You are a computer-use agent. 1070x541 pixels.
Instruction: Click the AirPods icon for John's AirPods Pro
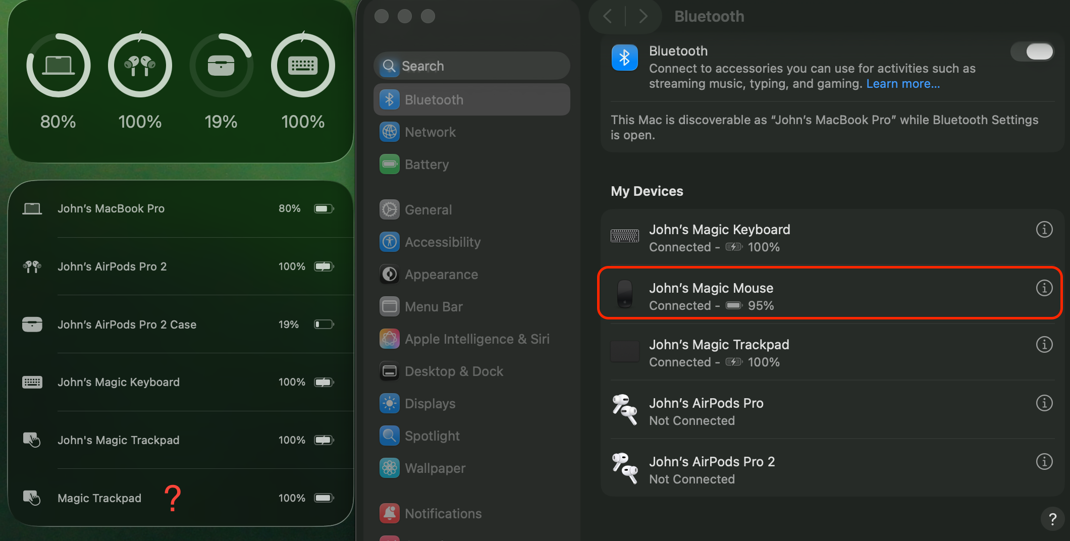(x=625, y=409)
